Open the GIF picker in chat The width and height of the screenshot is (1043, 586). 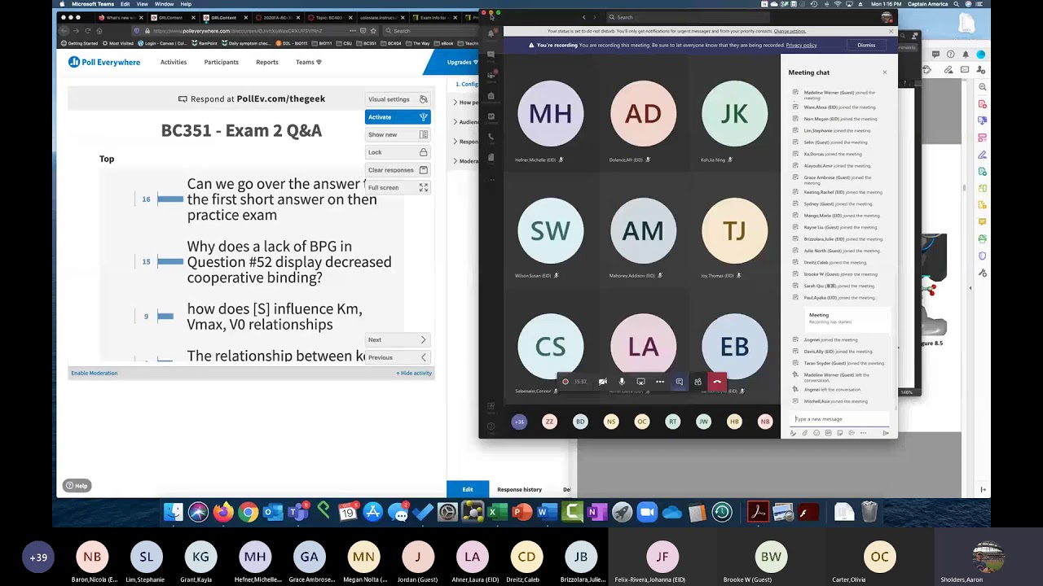pyautogui.click(x=828, y=433)
